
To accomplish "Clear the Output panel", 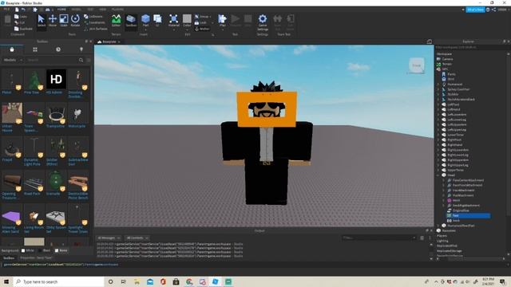I will point(422,238).
